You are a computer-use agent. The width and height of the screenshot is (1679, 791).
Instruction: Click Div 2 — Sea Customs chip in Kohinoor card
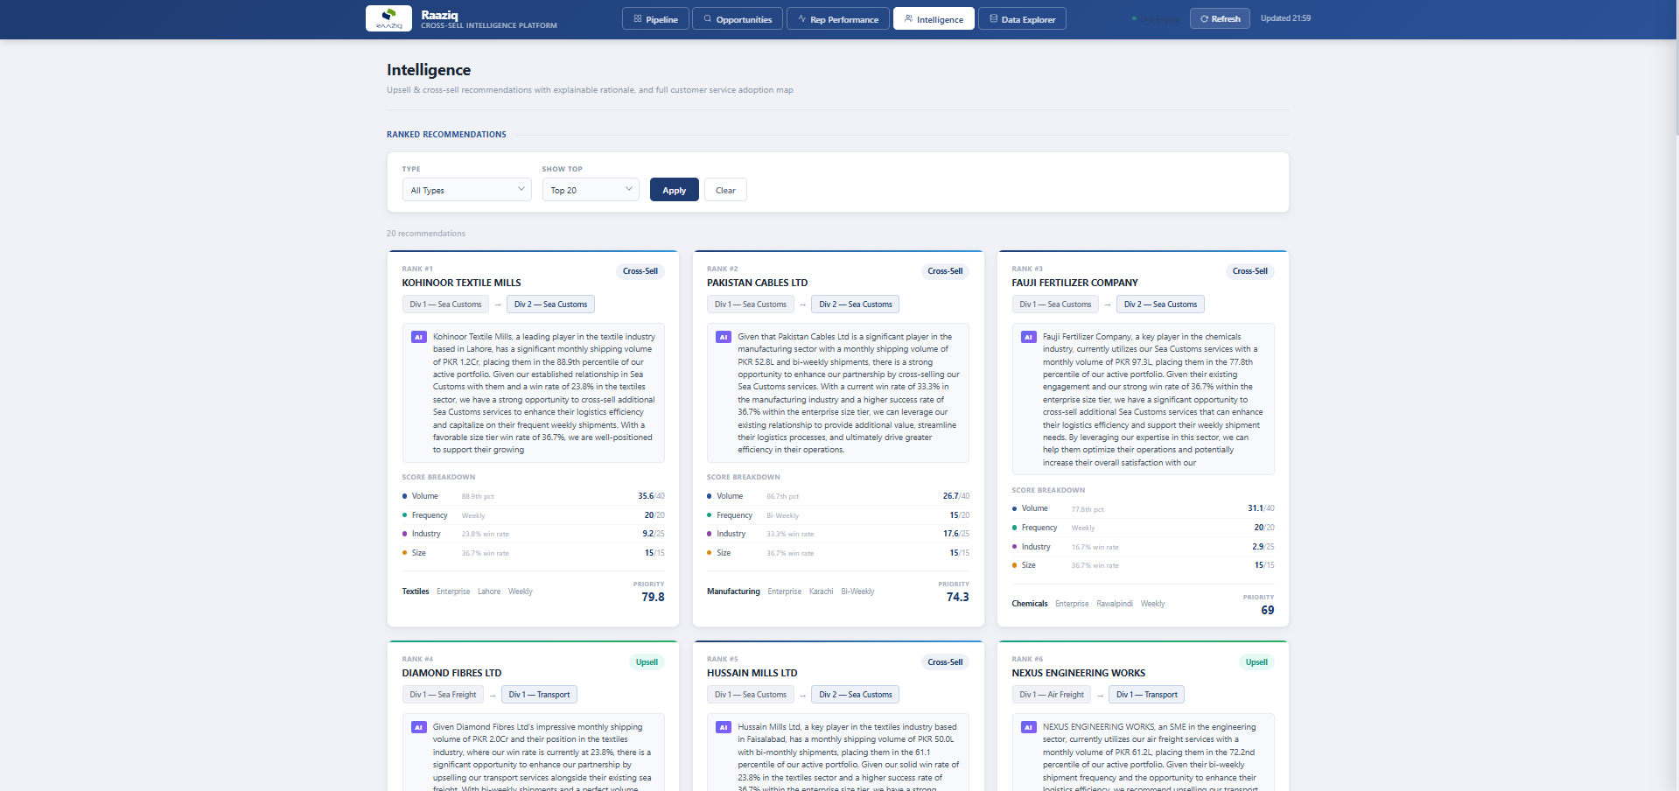click(550, 304)
